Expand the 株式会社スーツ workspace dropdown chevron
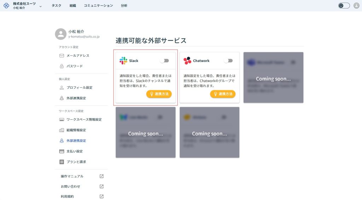Screen dimensions: 362x200 41,6
